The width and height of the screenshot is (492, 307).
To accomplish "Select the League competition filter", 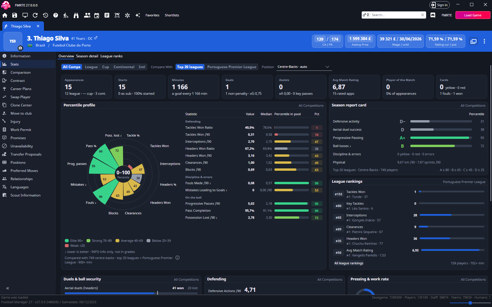I will [91, 67].
